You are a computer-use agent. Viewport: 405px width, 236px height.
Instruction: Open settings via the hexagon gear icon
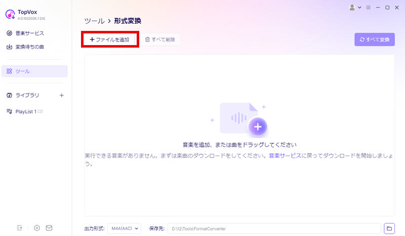click(x=37, y=228)
